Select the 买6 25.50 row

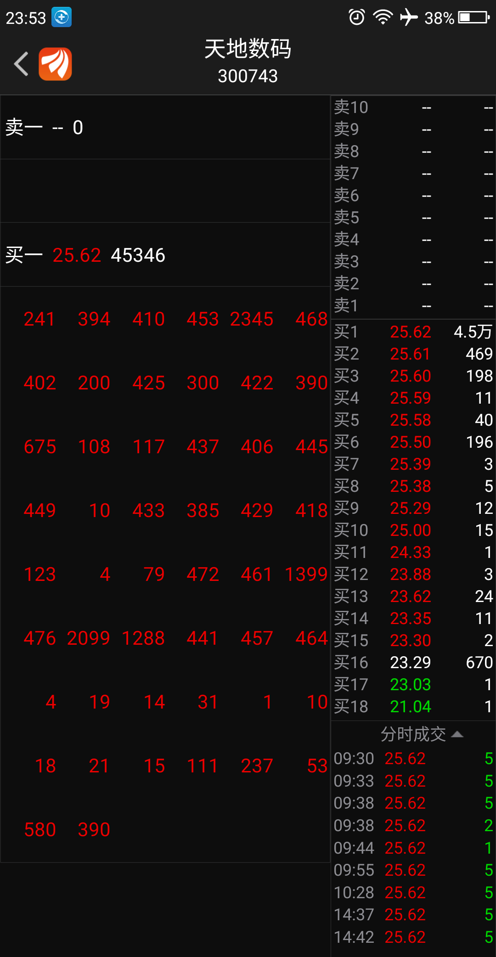[413, 442]
